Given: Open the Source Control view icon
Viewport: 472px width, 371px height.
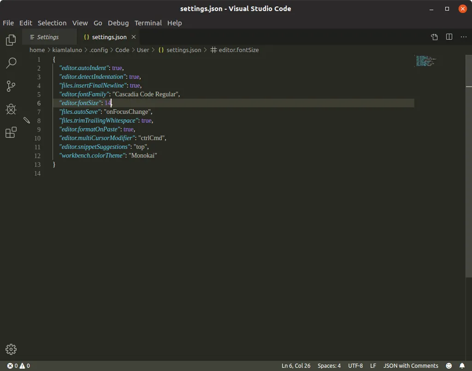Looking at the screenshot, I should click(x=11, y=86).
